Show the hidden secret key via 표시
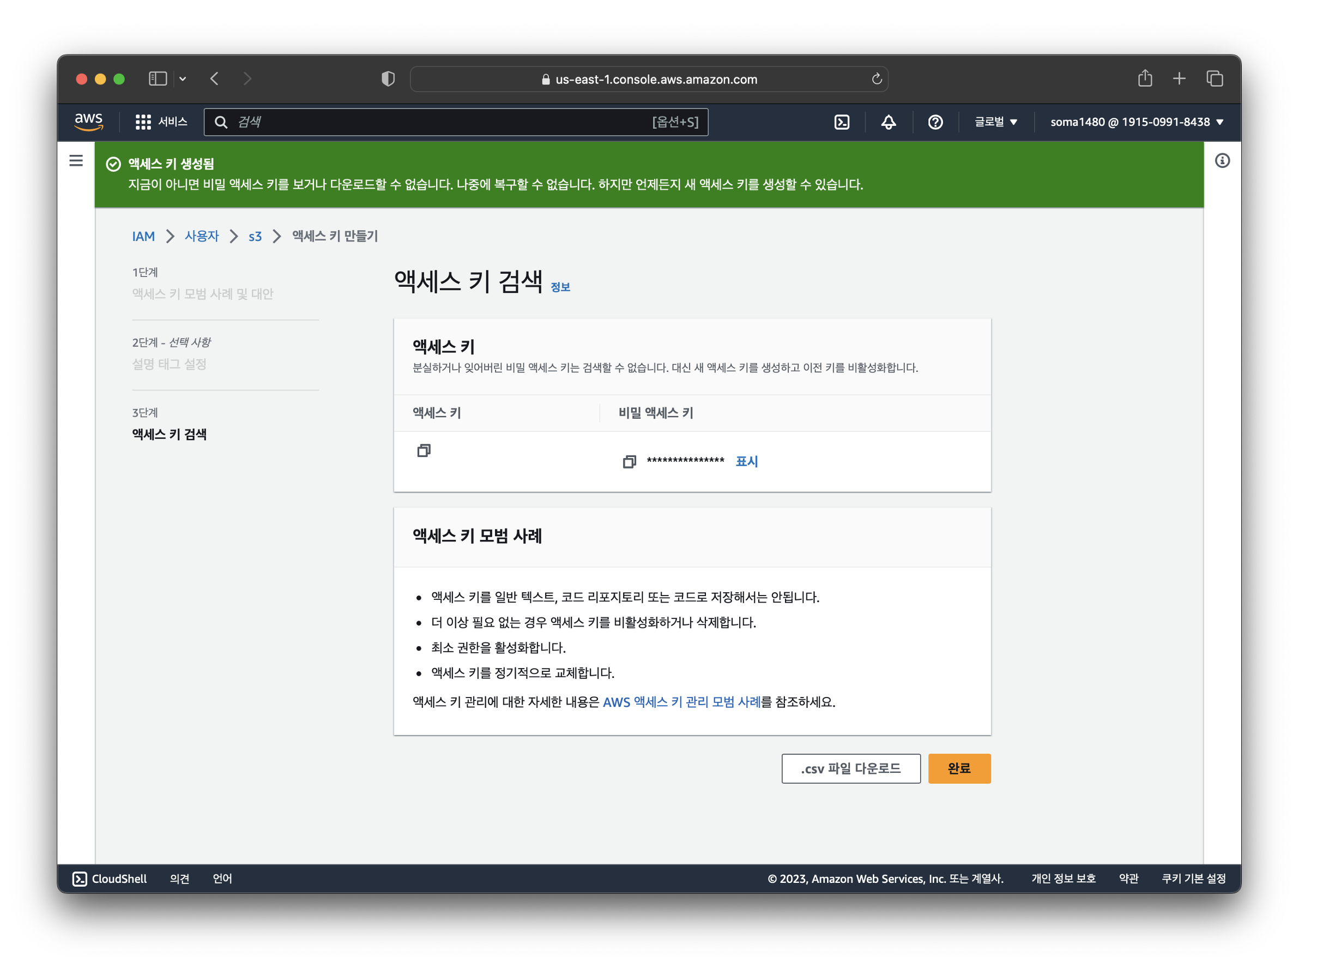The image size is (1317, 962). tap(747, 462)
